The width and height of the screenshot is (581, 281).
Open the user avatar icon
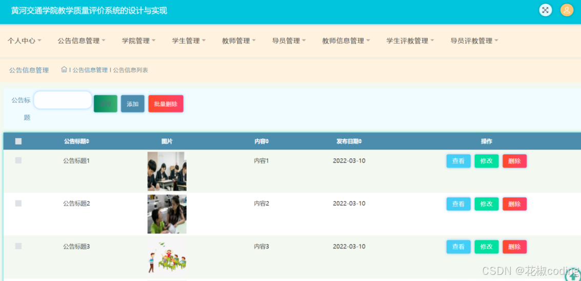click(567, 10)
